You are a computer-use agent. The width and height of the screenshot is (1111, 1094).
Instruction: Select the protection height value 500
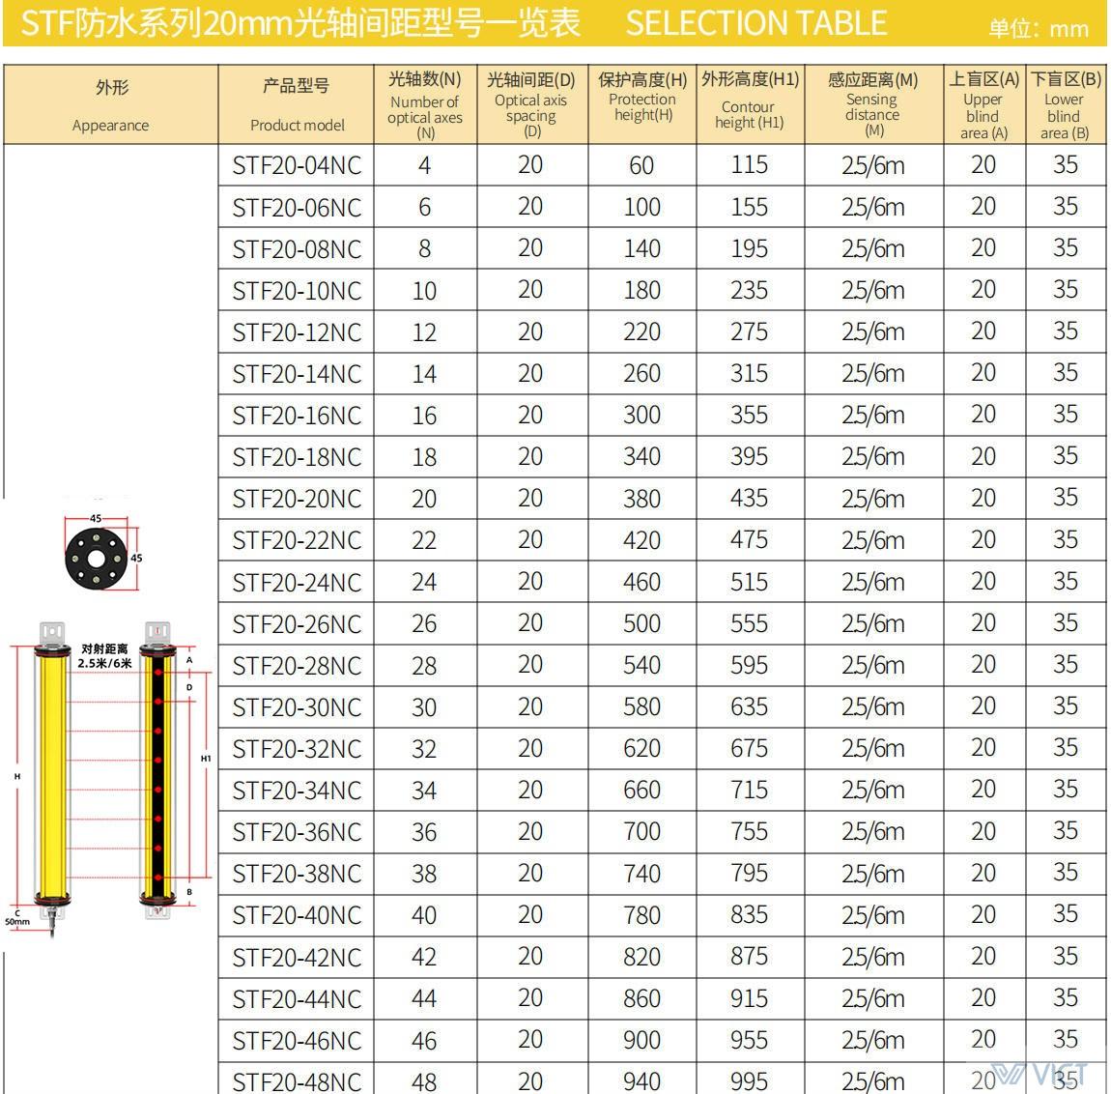(641, 623)
